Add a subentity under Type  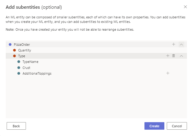pos(168,56)
